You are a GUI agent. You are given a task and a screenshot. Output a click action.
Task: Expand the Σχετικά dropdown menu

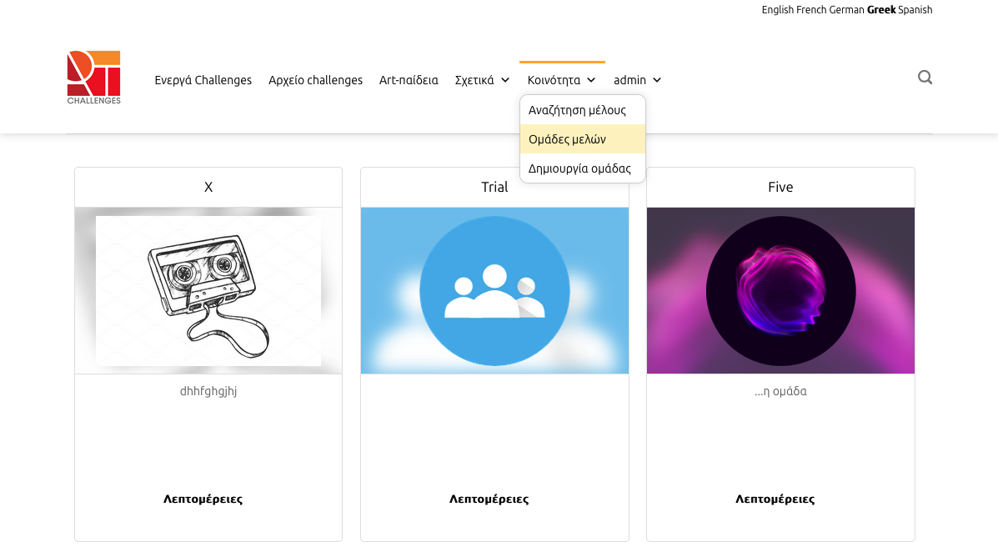pyautogui.click(x=482, y=80)
